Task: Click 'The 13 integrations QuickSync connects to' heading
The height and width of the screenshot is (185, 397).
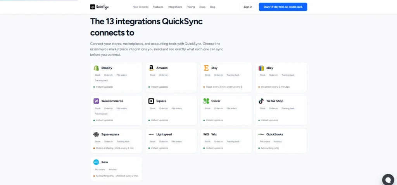Action: pos(146,27)
